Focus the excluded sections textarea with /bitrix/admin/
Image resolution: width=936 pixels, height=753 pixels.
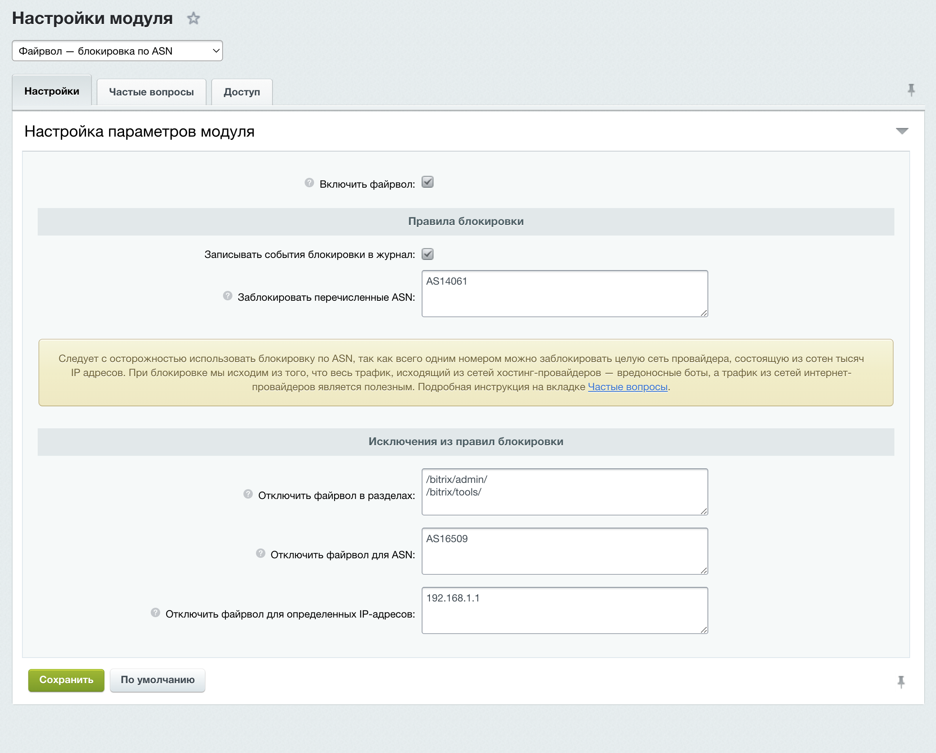[564, 492]
